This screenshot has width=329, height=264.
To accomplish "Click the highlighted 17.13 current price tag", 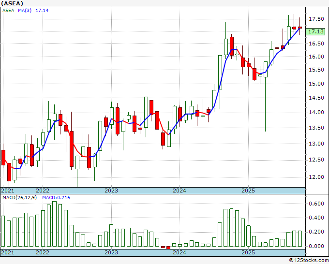I will click(316, 31).
